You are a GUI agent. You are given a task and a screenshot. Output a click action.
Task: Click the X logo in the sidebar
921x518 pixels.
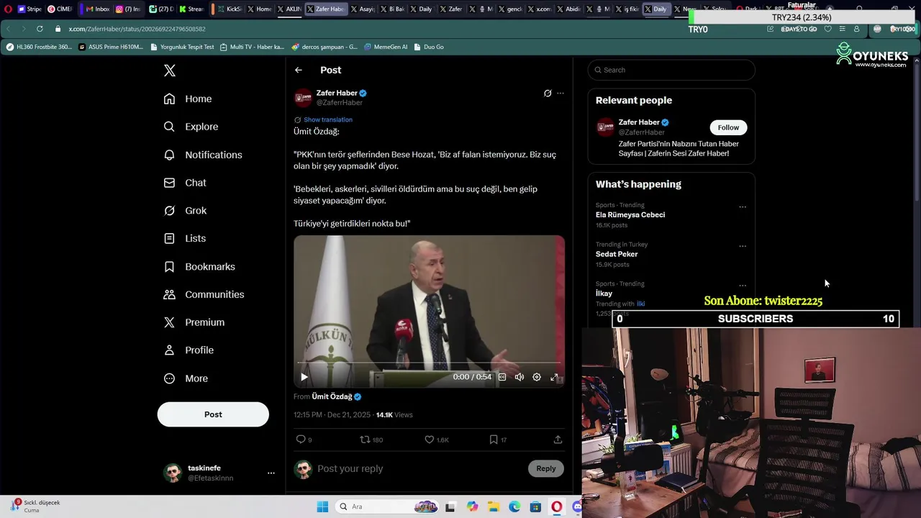170,71
